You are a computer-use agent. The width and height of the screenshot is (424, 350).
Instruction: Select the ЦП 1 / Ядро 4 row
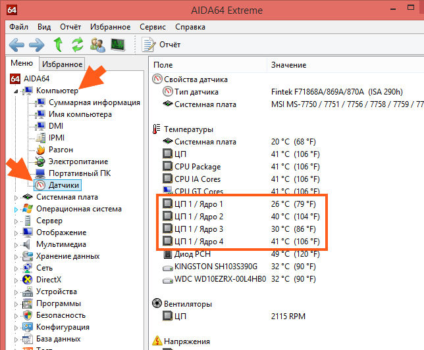click(241, 242)
